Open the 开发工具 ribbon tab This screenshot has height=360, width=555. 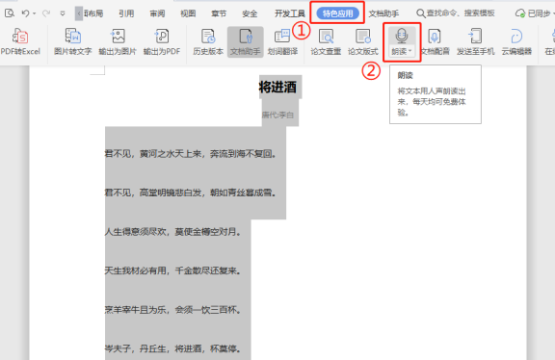(x=290, y=13)
